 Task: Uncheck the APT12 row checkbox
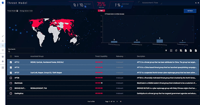[10, 62]
